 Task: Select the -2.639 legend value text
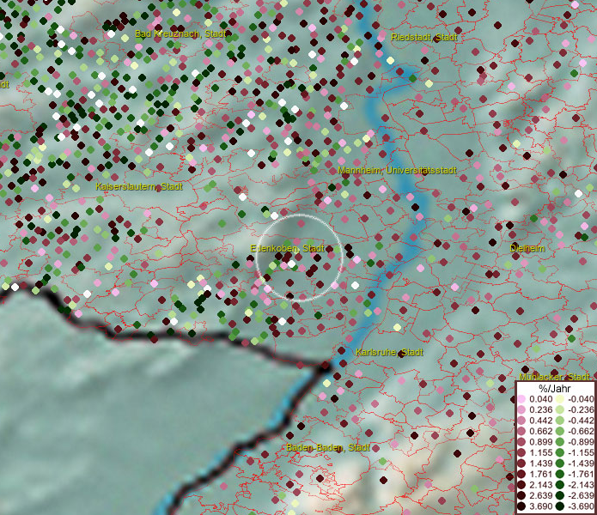pos(581,495)
